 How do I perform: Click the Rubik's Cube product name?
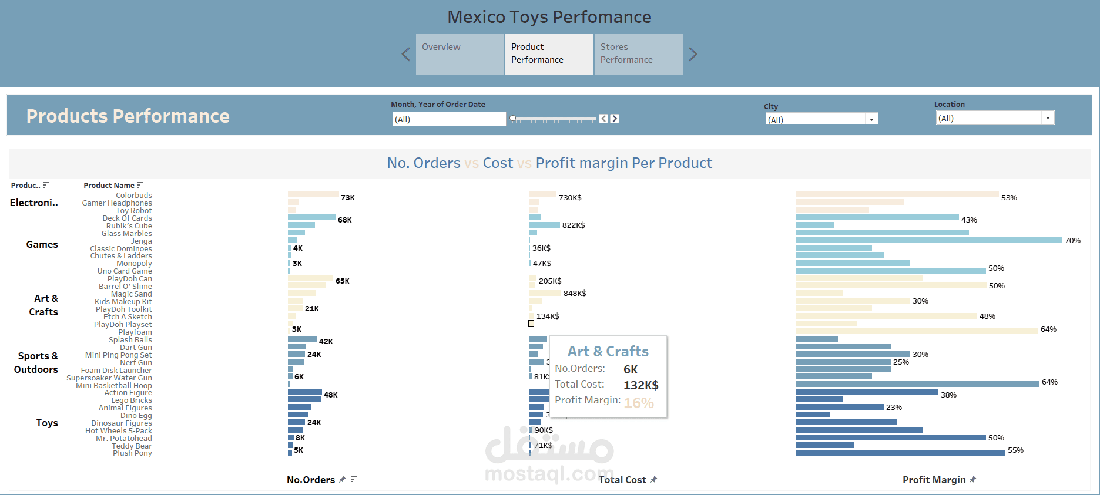click(x=129, y=226)
